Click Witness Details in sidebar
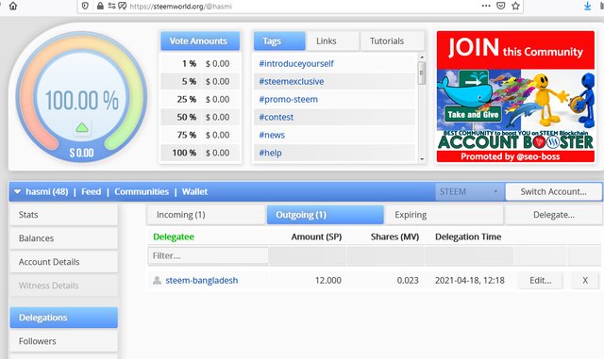The width and height of the screenshot is (604, 359). [x=63, y=286]
